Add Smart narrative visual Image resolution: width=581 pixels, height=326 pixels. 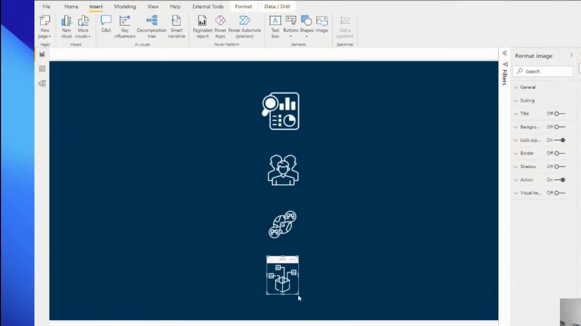tap(176, 27)
